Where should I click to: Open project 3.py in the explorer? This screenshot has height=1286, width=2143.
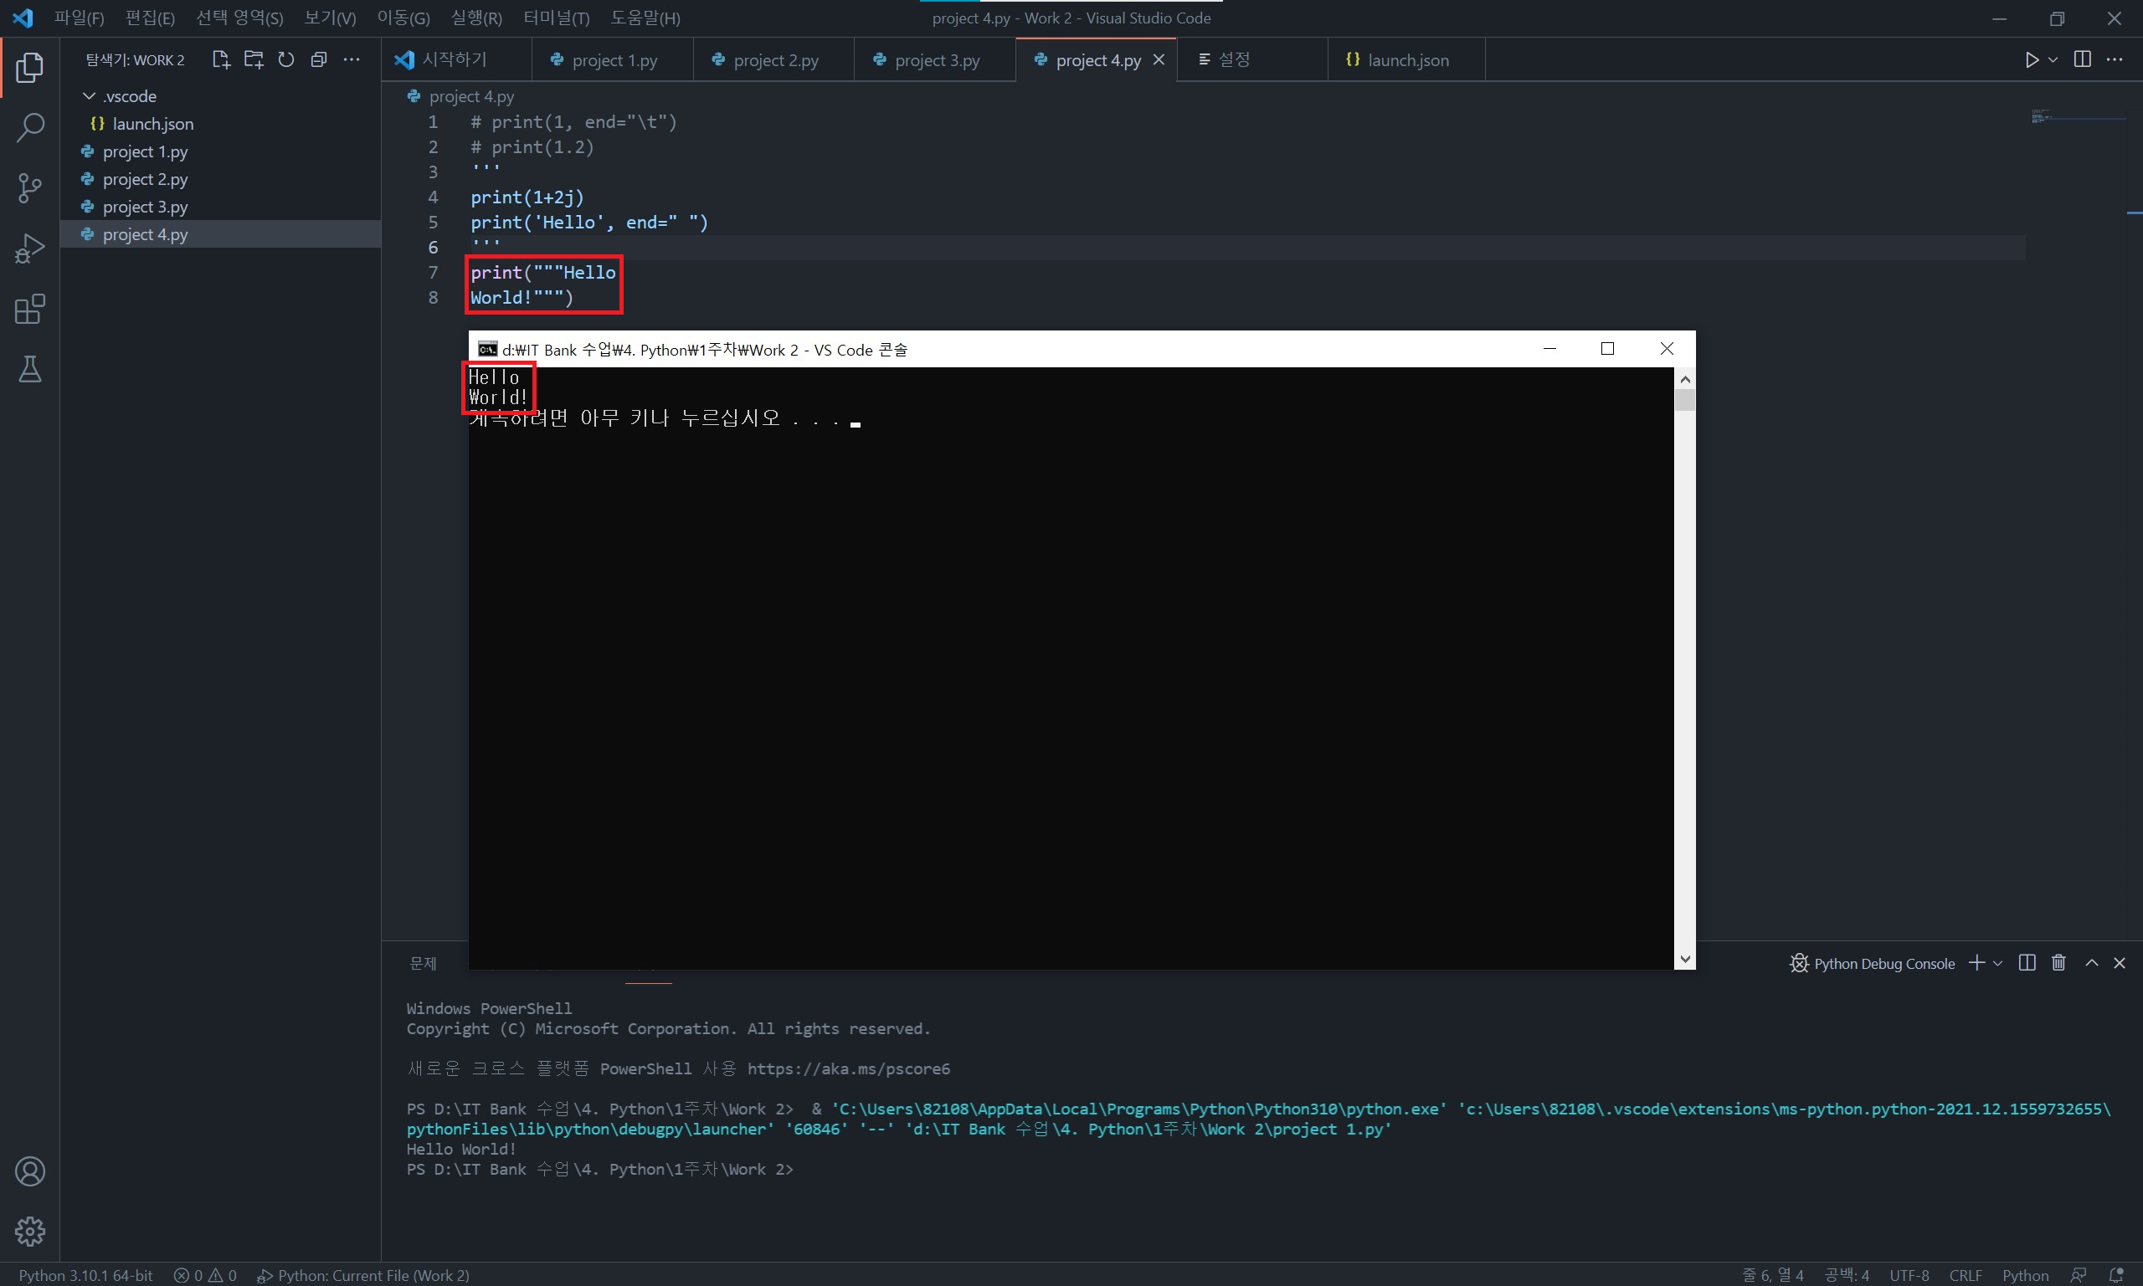point(145,208)
